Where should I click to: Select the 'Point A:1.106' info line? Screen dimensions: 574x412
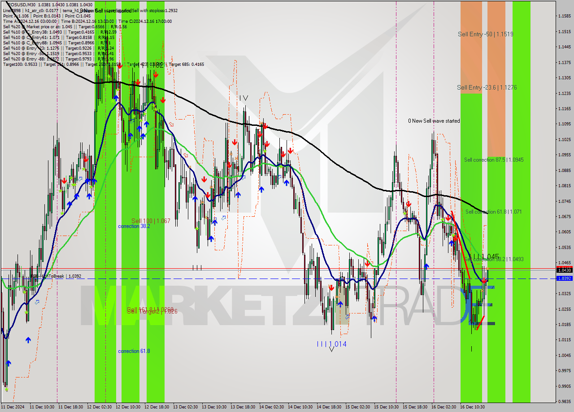tap(16, 16)
